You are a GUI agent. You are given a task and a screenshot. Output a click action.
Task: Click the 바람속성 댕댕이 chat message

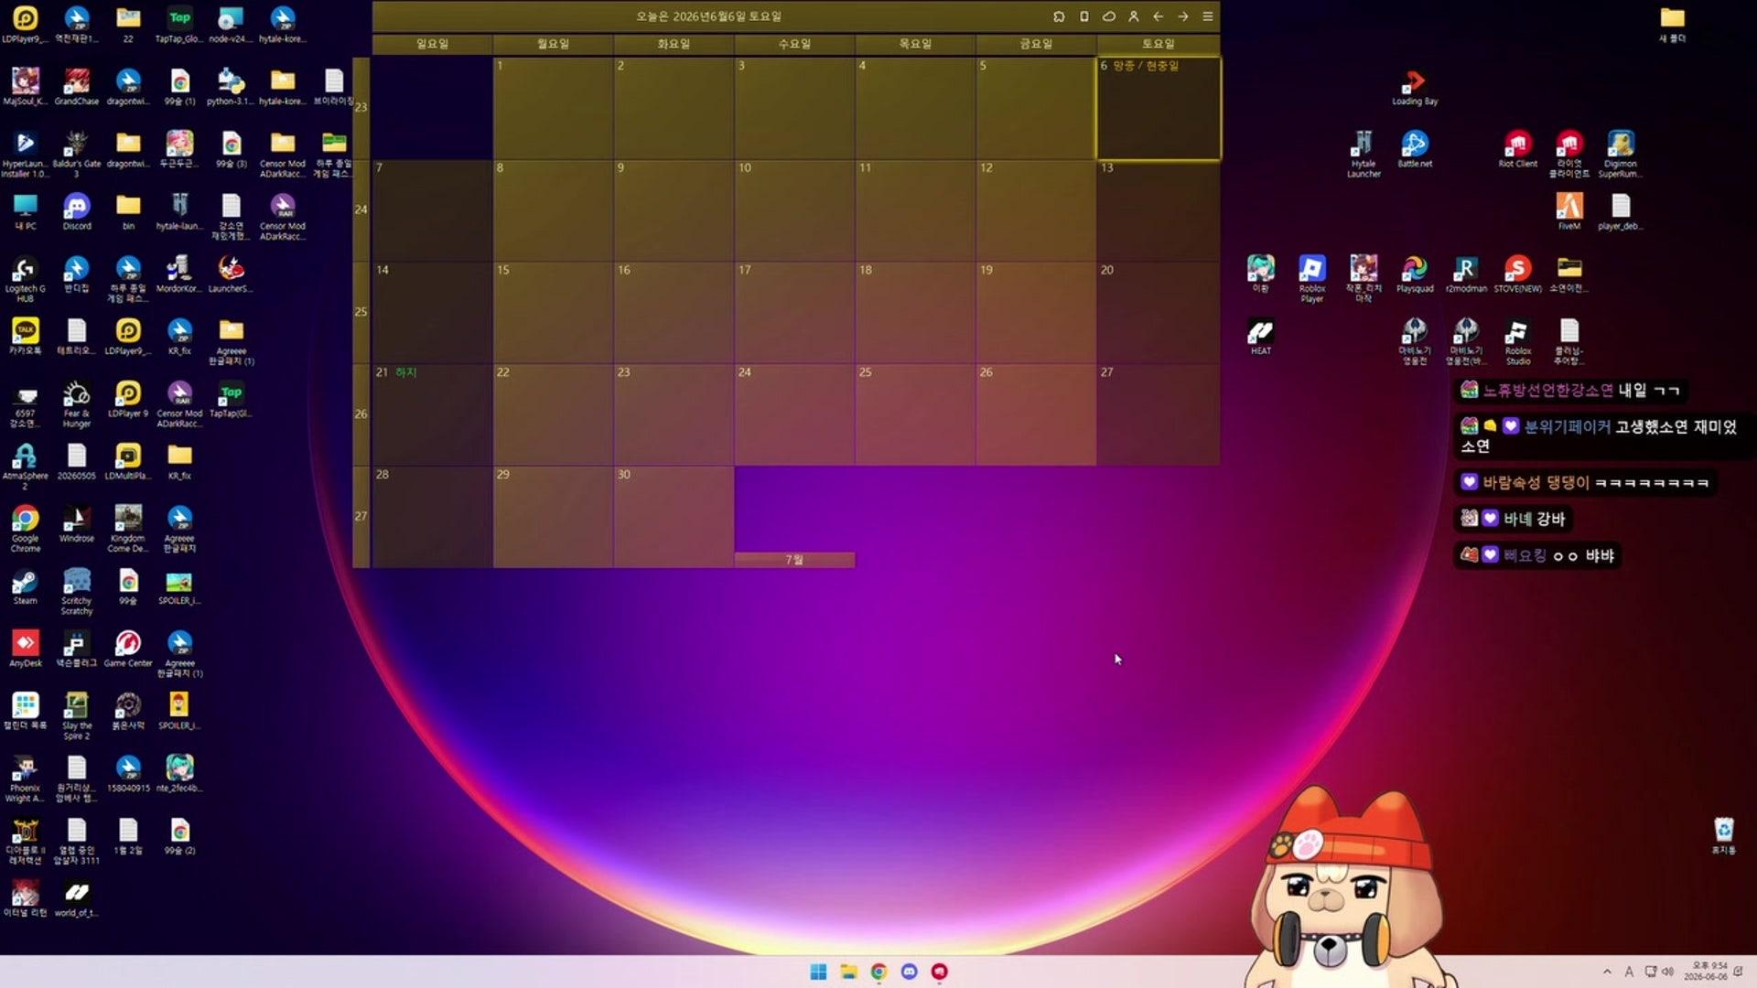1584,482
